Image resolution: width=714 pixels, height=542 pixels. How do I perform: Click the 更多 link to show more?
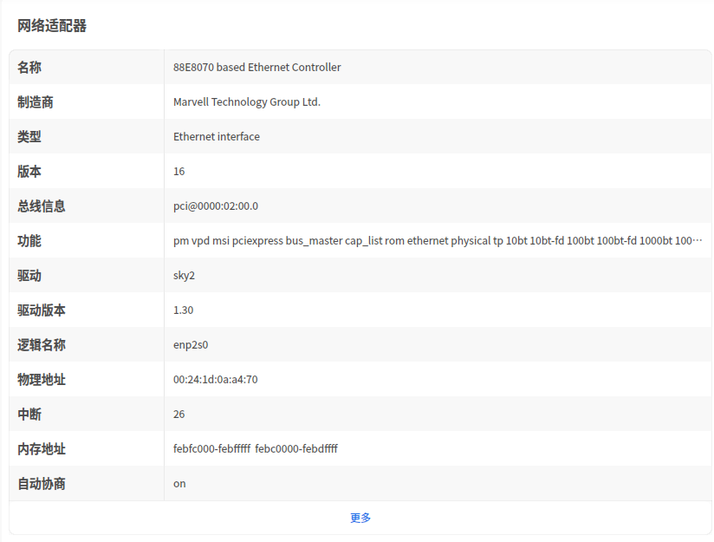coord(360,518)
